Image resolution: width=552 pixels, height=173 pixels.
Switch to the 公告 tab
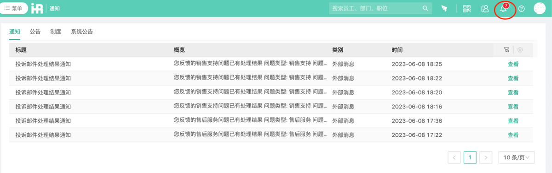[35, 32]
